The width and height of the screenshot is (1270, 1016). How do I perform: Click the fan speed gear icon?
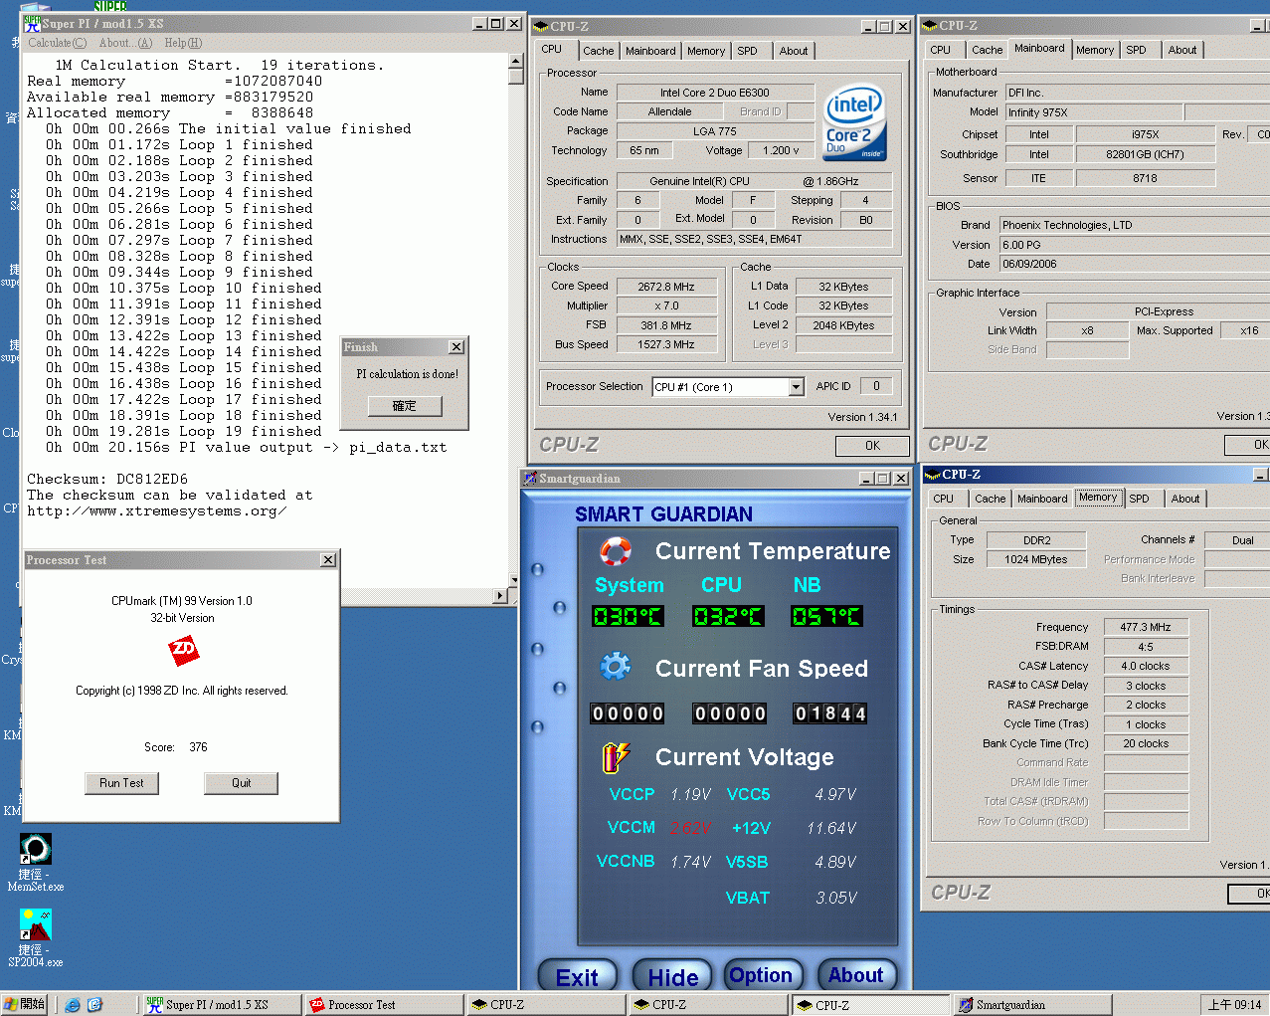pos(616,667)
